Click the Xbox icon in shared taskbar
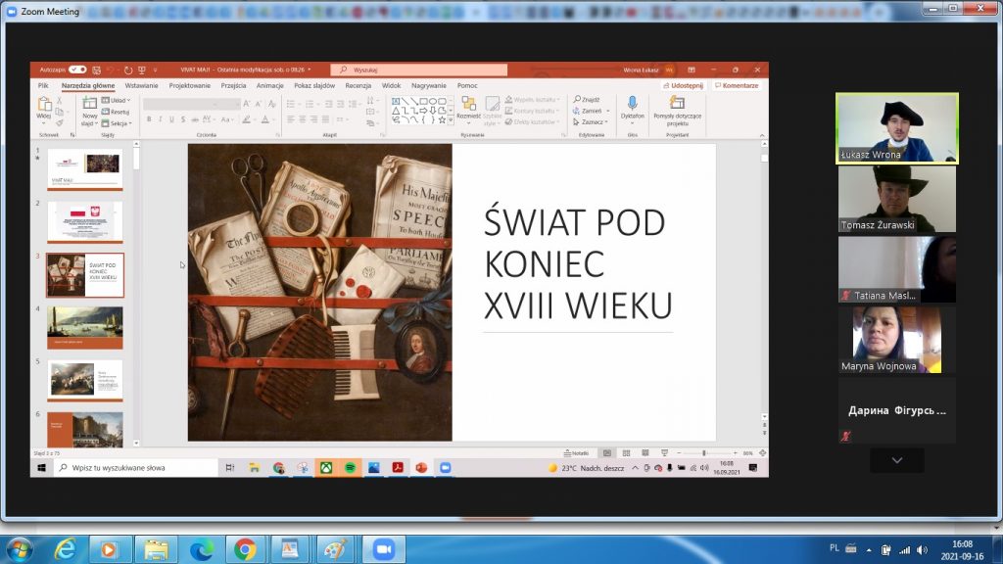Screen dimensions: 1003x564 point(326,468)
